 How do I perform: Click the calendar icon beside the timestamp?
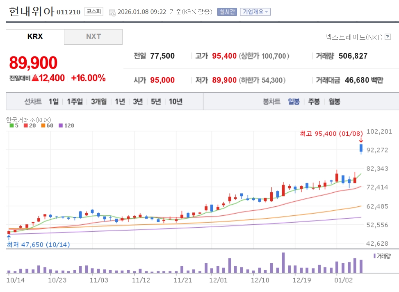[x=112, y=12]
